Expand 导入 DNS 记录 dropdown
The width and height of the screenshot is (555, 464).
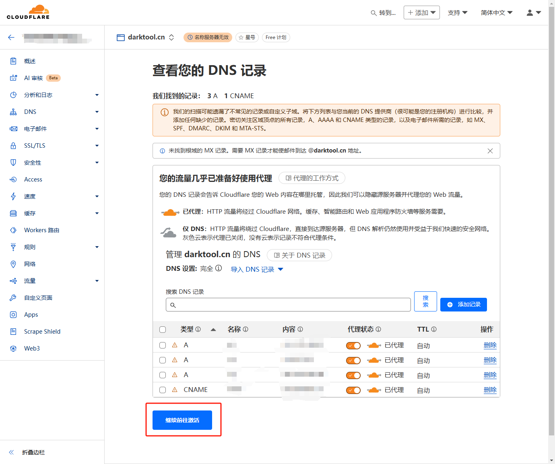(x=257, y=269)
